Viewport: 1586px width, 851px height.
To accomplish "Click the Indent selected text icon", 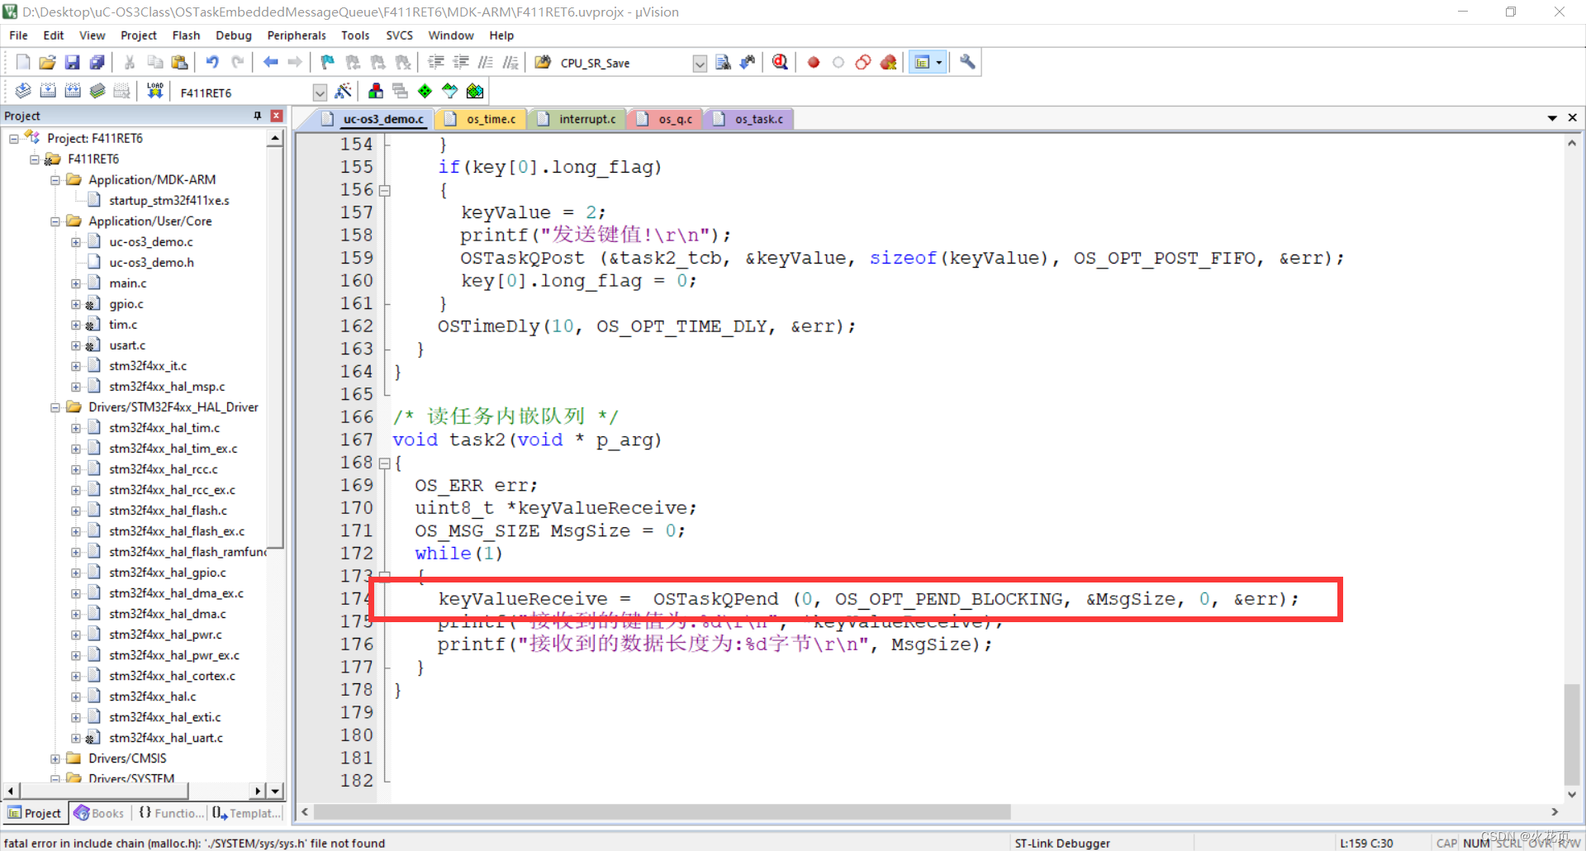I will 436,63.
